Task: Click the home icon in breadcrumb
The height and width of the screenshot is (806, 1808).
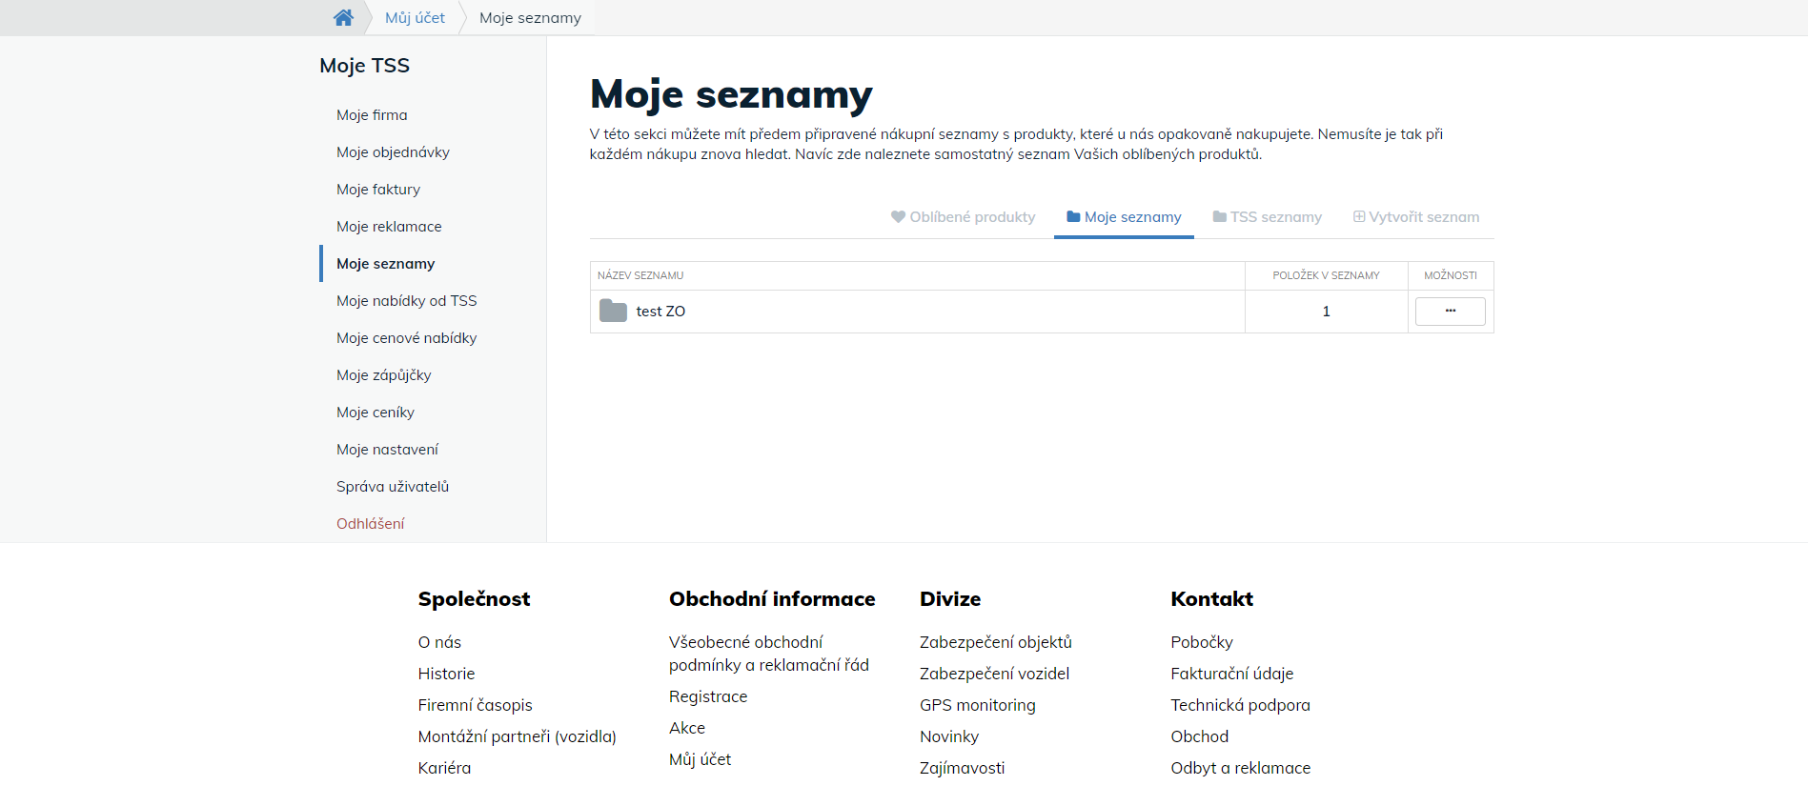Action: point(343,18)
